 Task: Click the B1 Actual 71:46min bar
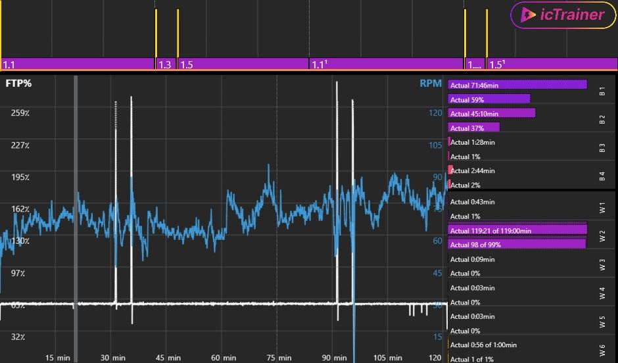coord(517,85)
